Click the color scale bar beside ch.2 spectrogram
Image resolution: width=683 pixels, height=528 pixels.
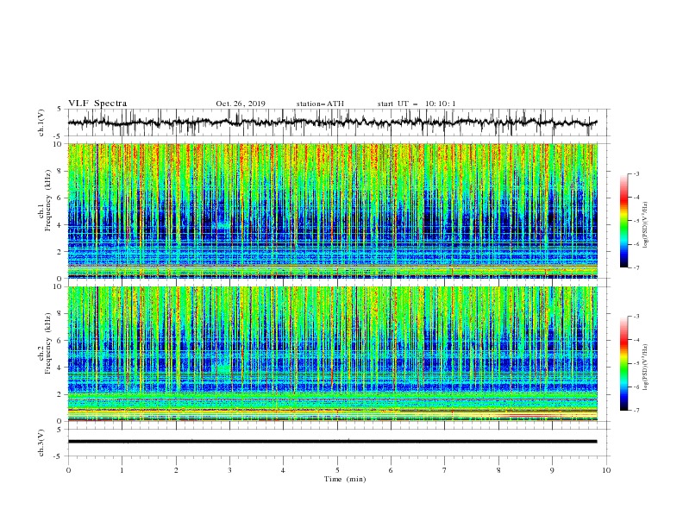pos(624,363)
